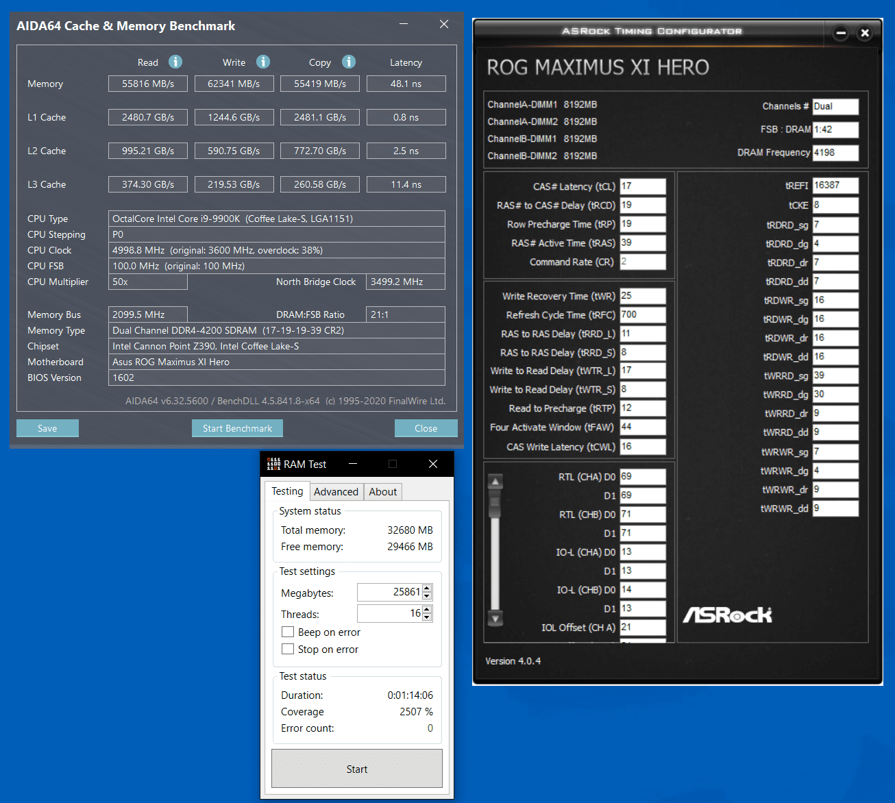
Task: Increase Megabytes value with up arrow
Action: (x=427, y=589)
